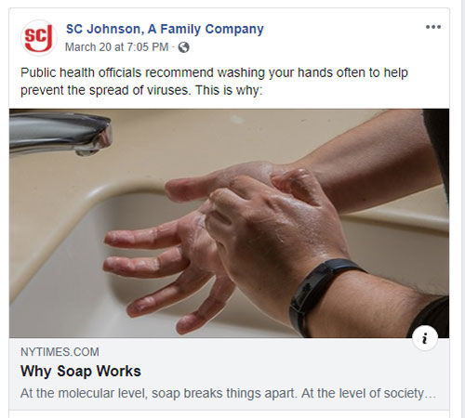Image resolution: width=465 pixels, height=418 pixels.
Task: Open the three-dot post options menu
Action: 433,27
